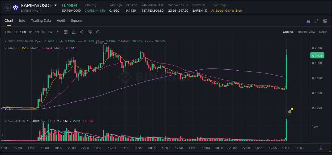
Task: Click the Ai assistant icon
Action: coord(308,21)
